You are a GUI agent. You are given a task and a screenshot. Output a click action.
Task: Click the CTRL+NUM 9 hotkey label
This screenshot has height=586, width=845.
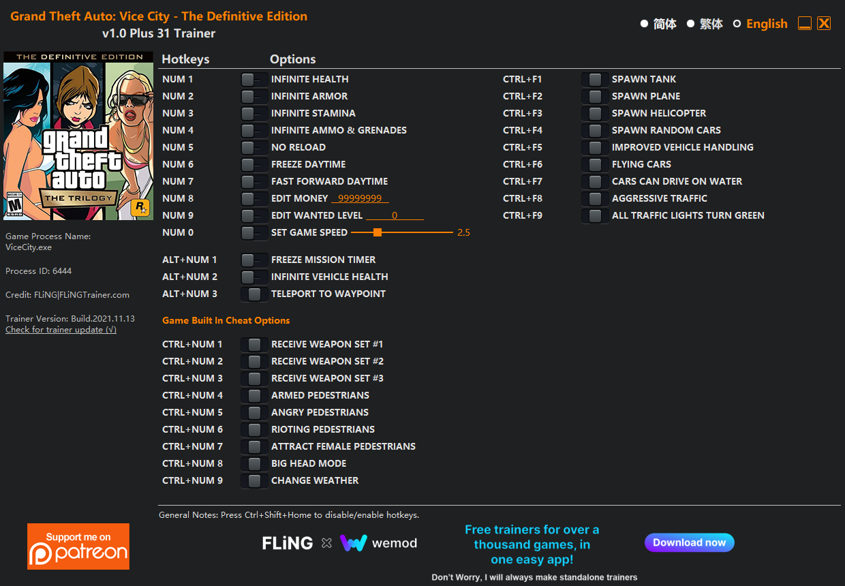(x=192, y=480)
